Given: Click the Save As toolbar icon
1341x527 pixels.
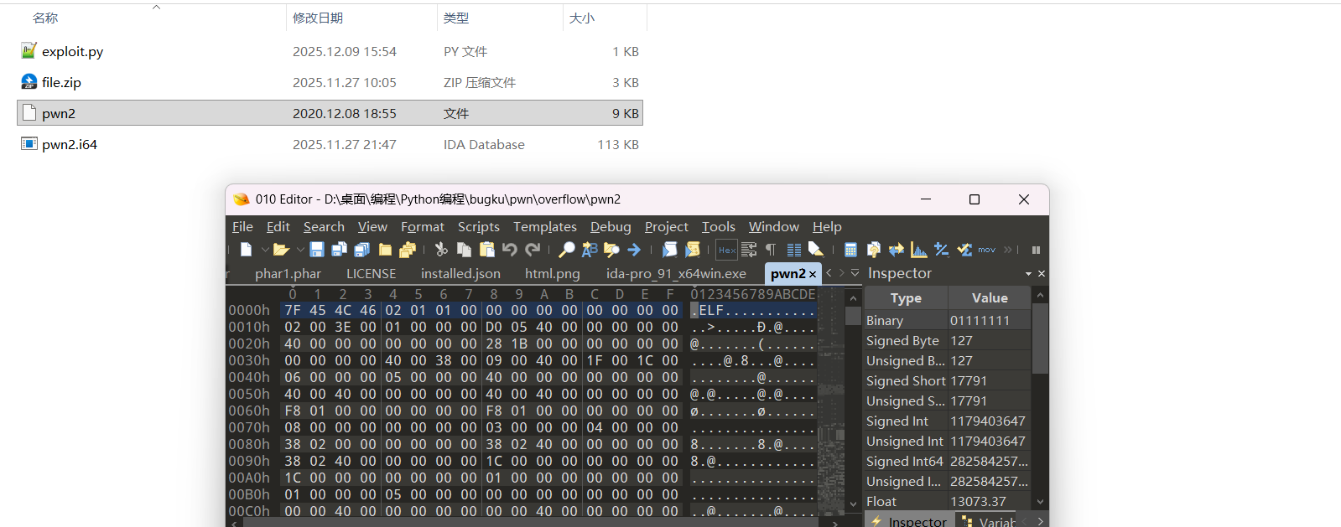Looking at the screenshot, I should click(x=339, y=250).
